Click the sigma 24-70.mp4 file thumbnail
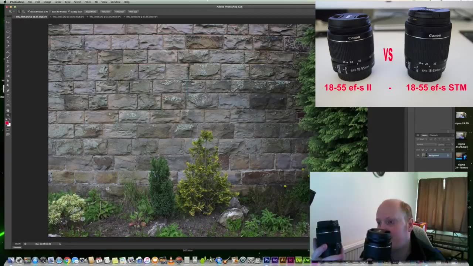 pyautogui.click(x=462, y=136)
